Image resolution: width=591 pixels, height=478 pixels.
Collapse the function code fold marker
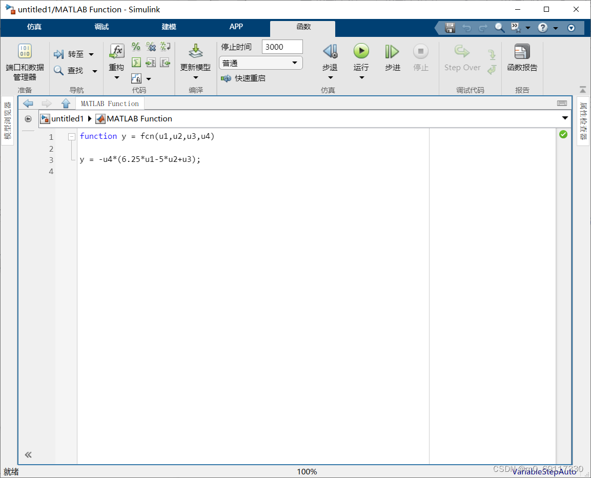pyautogui.click(x=72, y=137)
